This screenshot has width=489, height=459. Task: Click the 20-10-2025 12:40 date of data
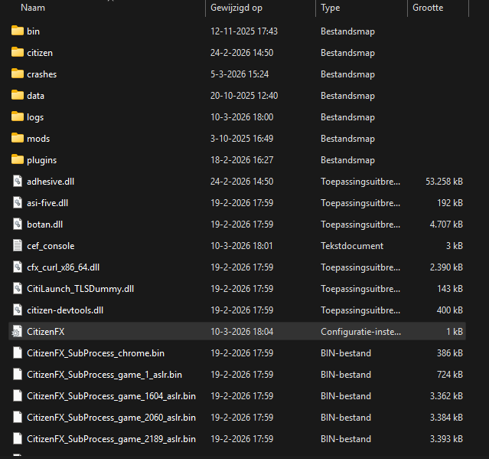244,96
